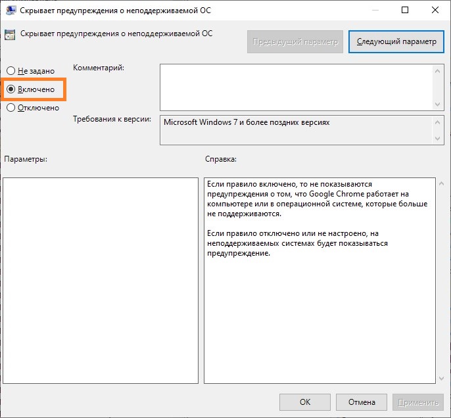The width and height of the screenshot is (451, 418).
Task: Click the policy icon in the title bar
Action: [11, 10]
